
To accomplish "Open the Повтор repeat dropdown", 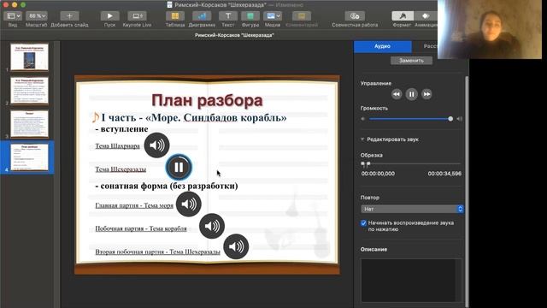I will pos(412,209).
